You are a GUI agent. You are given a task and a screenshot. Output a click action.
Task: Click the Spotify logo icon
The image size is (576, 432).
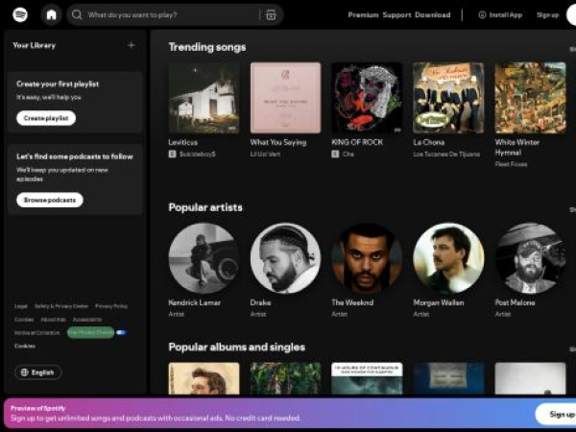(x=20, y=14)
